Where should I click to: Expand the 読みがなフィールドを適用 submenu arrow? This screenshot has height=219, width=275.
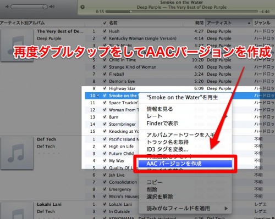[226, 209]
